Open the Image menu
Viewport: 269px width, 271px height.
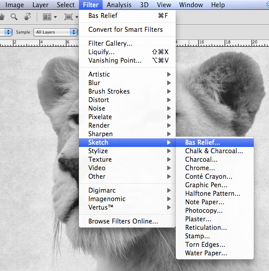(x=14, y=5)
